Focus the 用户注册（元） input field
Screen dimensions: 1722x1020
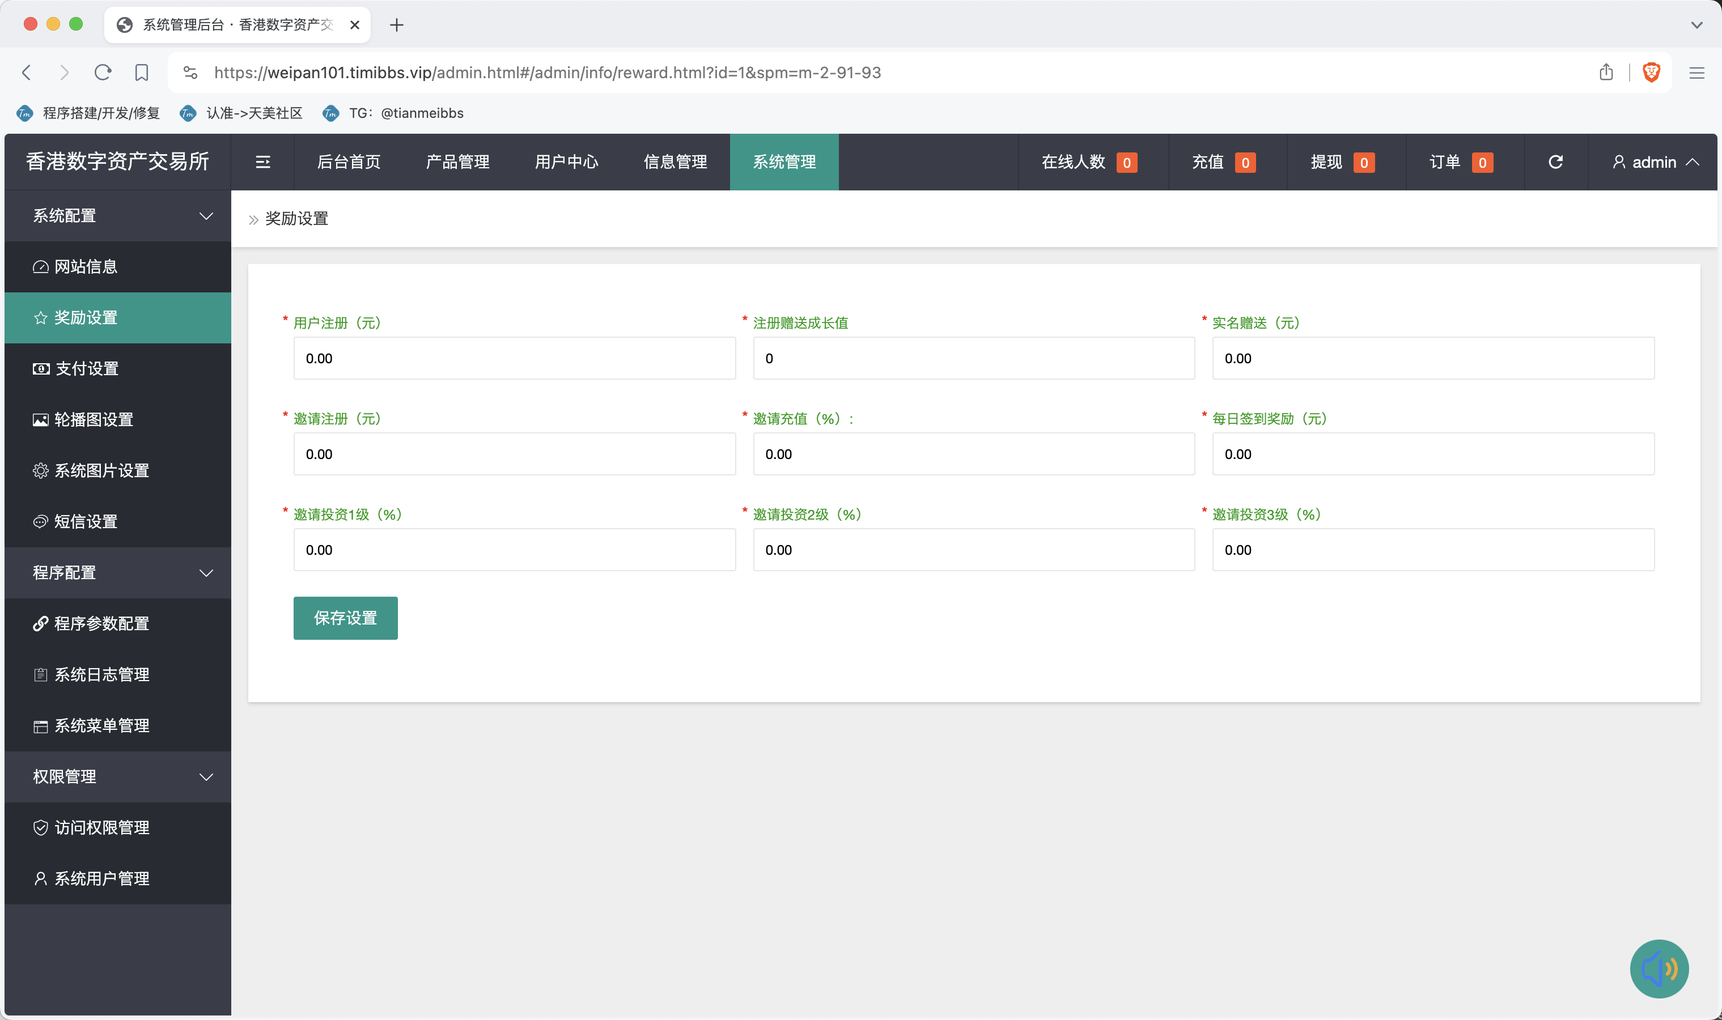(514, 358)
